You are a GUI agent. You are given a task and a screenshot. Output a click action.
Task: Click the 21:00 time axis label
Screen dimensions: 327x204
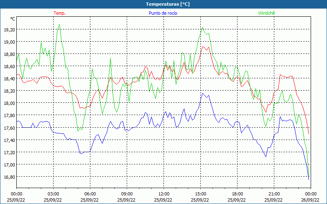tap(274, 194)
